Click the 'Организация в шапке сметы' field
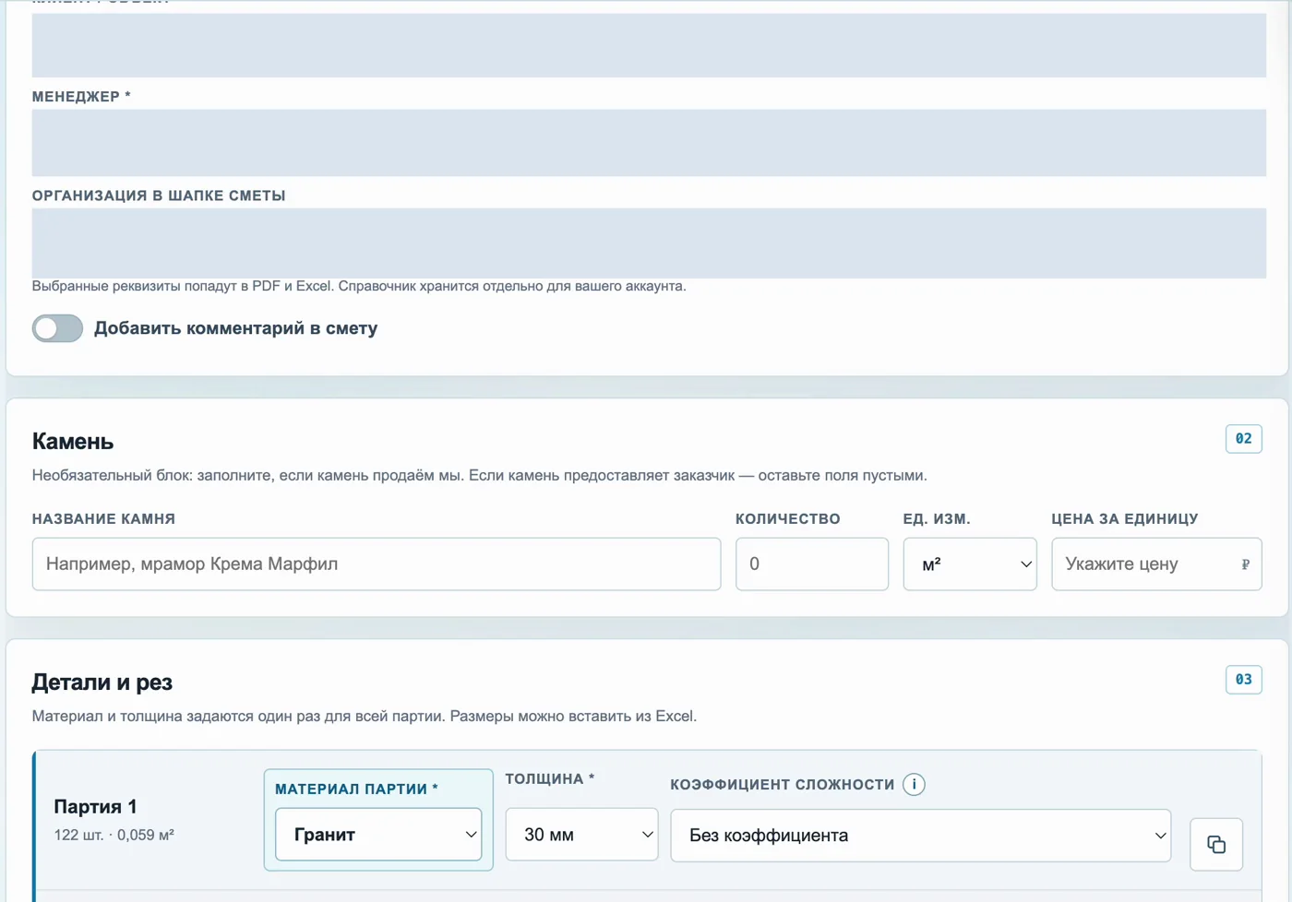The image size is (1292, 902). pyautogui.click(x=649, y=243)
